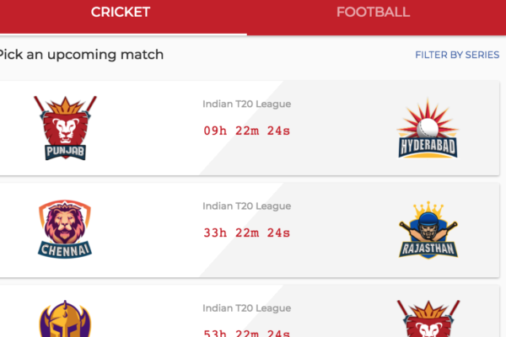Select the Pick an upcoming match heading
Image resolution: width=506 pixels, height=337 pixels.
(81, 55)
